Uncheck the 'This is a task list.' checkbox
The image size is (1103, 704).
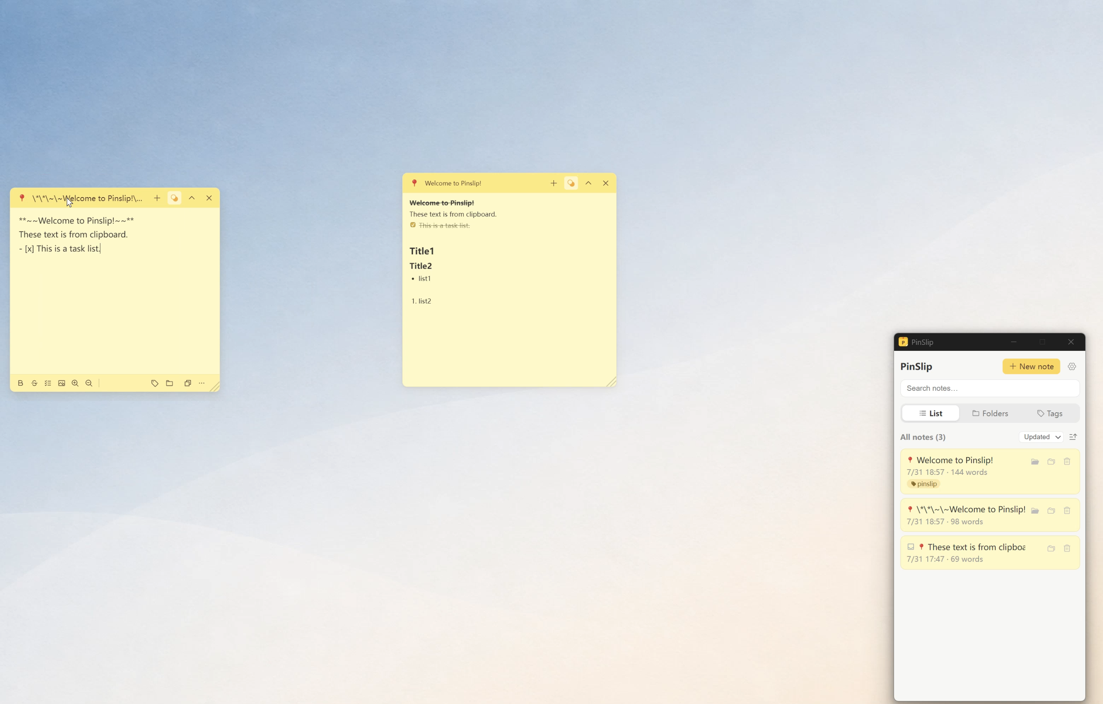(x=413, y=225)
